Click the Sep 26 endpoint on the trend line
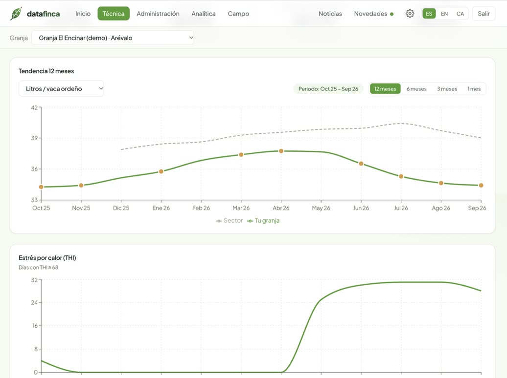The width and height of the screenshot is (507, 378). point(481,185)
